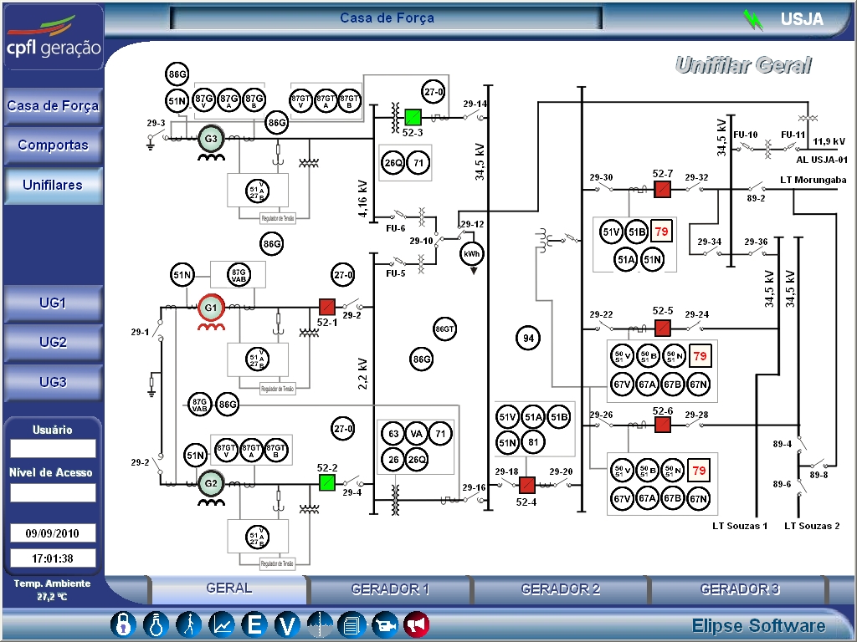Click the Elipse Software label
Viewport: 857px width, 642px height.
click(x=758, y=625)
